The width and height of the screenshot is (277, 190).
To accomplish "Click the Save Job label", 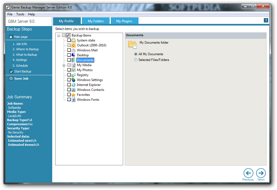I will (21, 79).
